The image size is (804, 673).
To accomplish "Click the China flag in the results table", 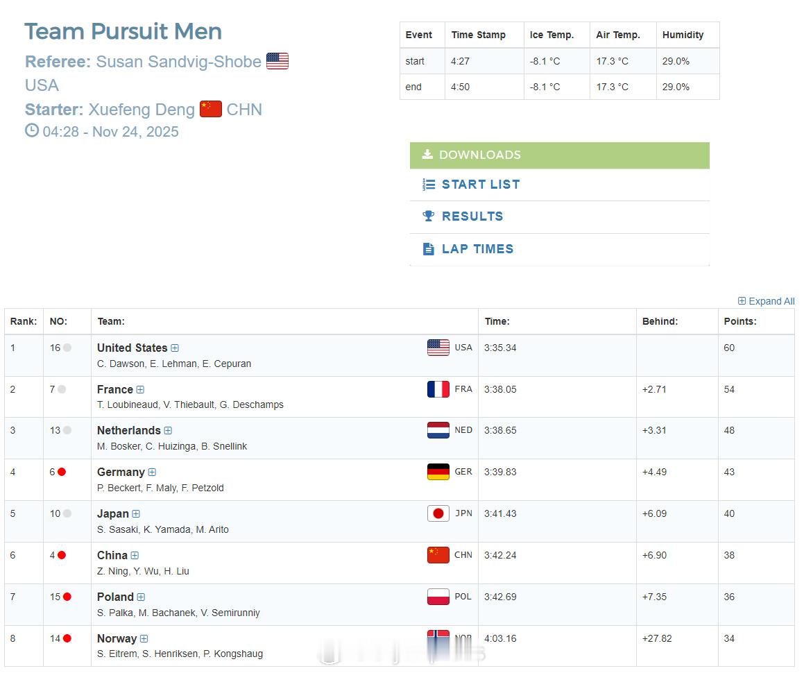I will [438, 555].
